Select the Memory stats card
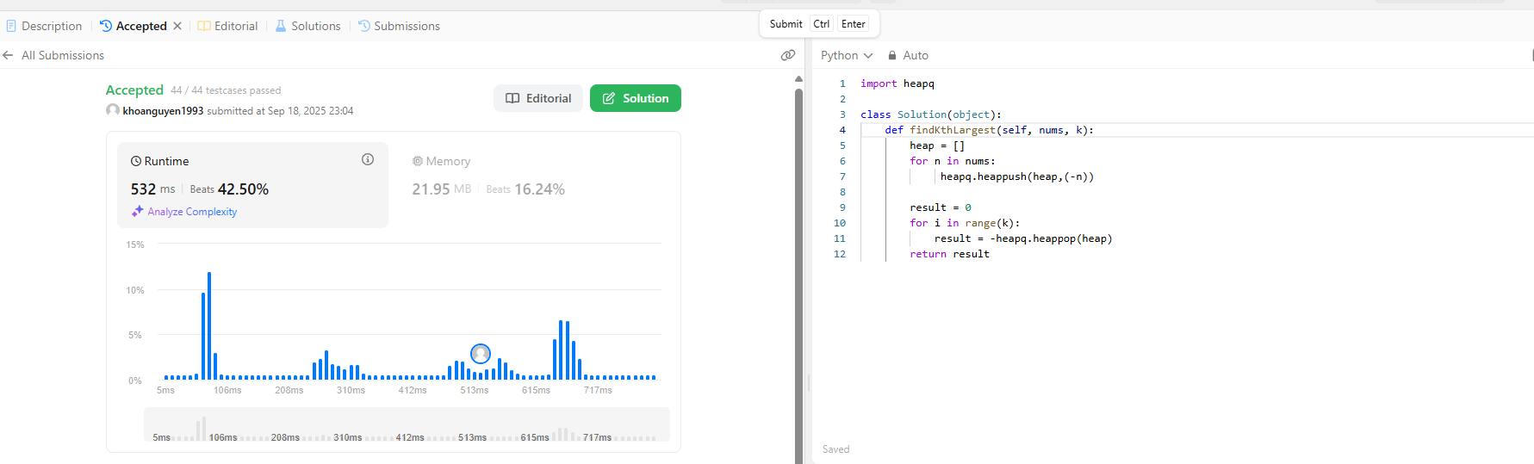Viewport: 1534px width, 464px height. [534, 184]
